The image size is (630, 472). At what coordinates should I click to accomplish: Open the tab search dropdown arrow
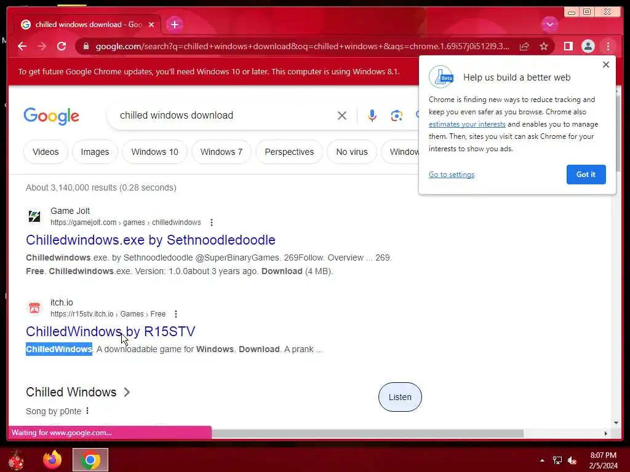point(549,25)
